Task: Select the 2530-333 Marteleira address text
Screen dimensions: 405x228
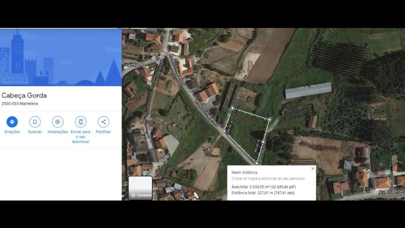Action: [x=20, y=104]
